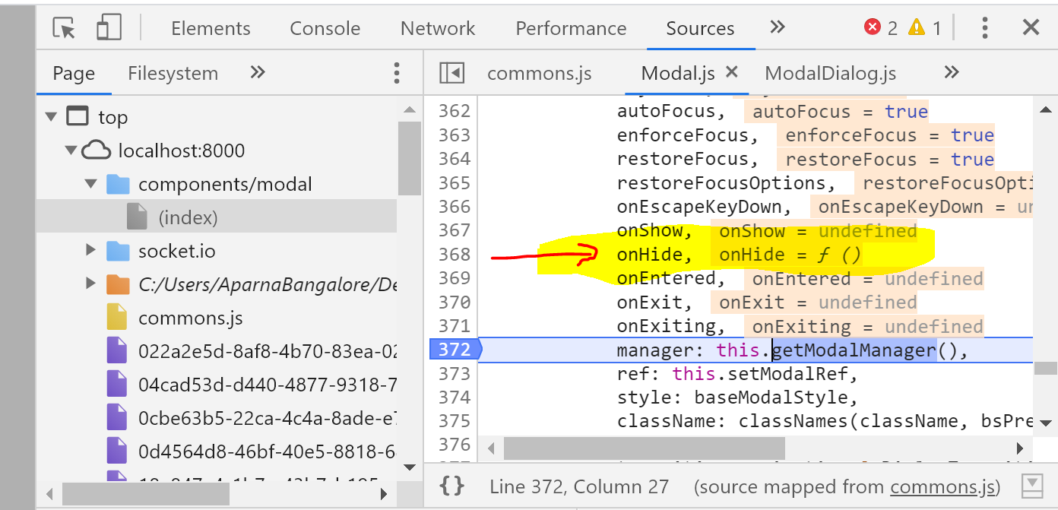
Task: Open the Page pane overflow menu
Action: coord(396,72)
